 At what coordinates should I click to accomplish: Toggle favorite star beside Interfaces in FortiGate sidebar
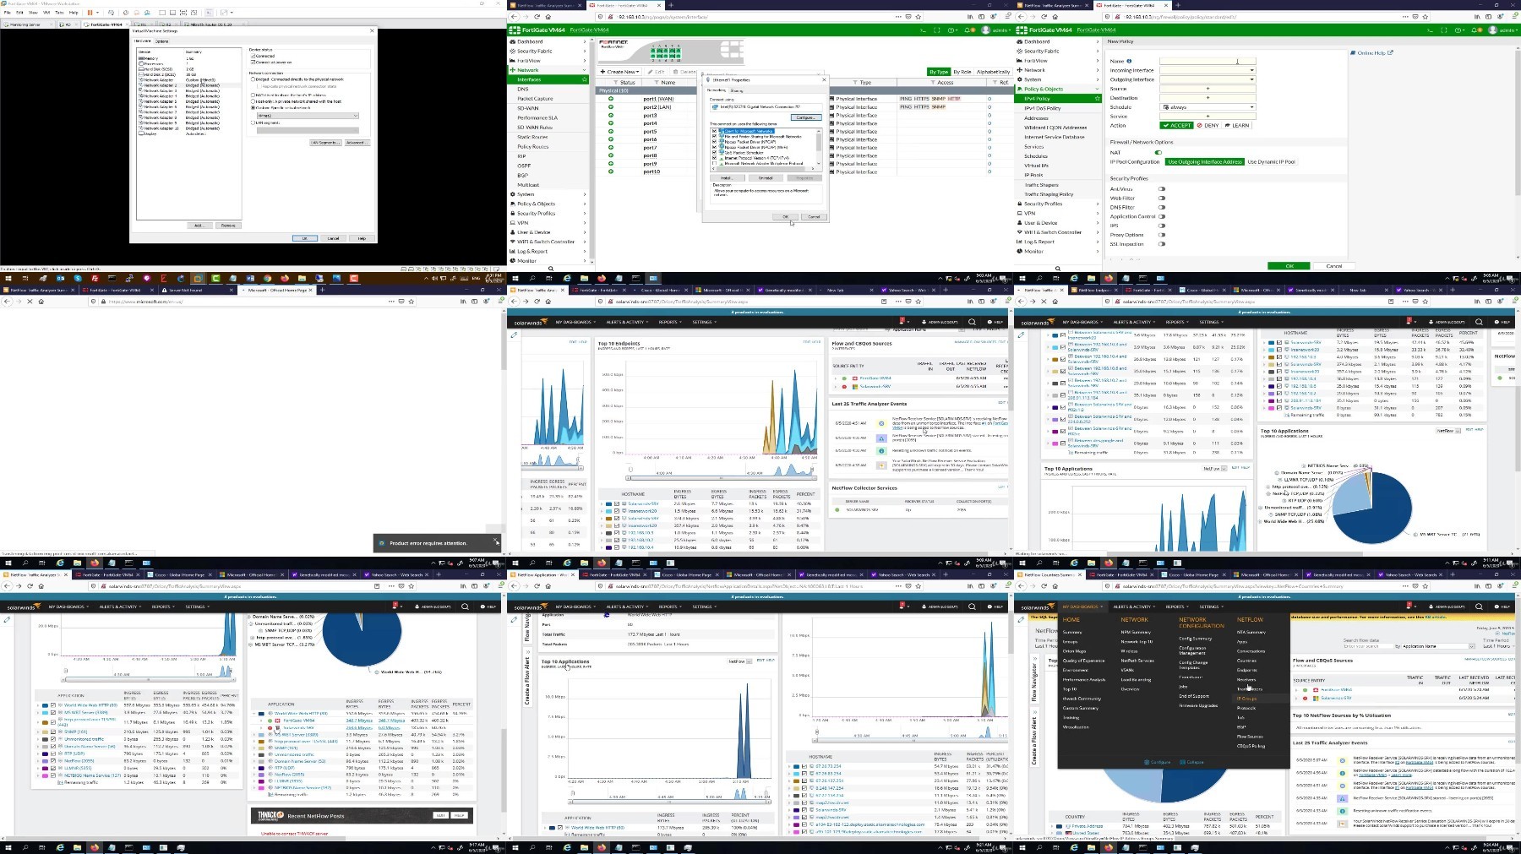[584, 79]
